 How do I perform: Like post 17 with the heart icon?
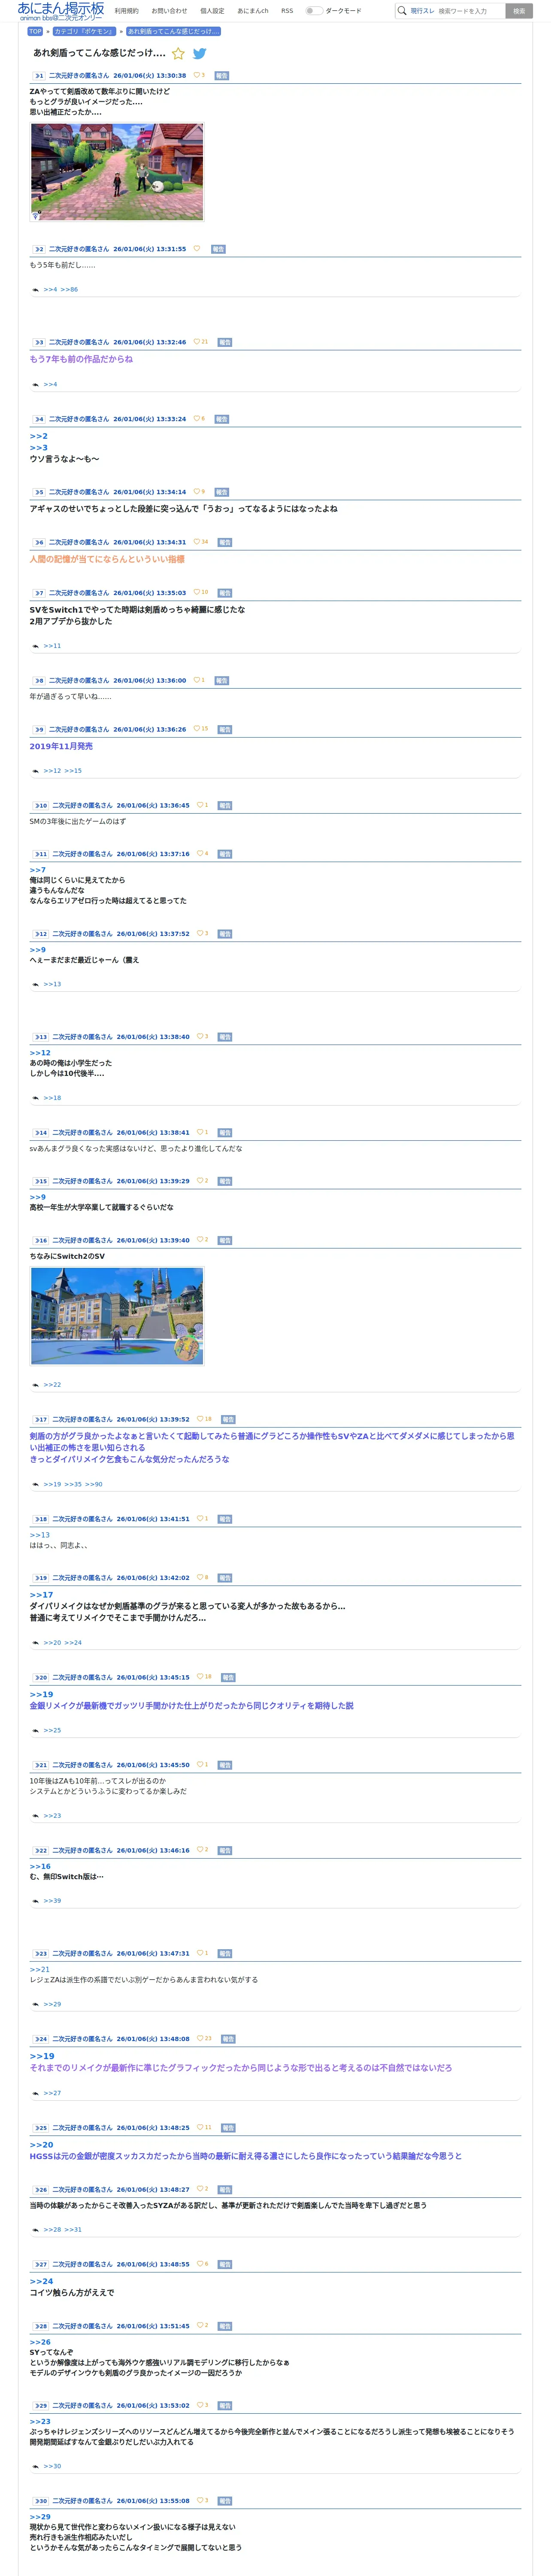[x=200, y=1419]
